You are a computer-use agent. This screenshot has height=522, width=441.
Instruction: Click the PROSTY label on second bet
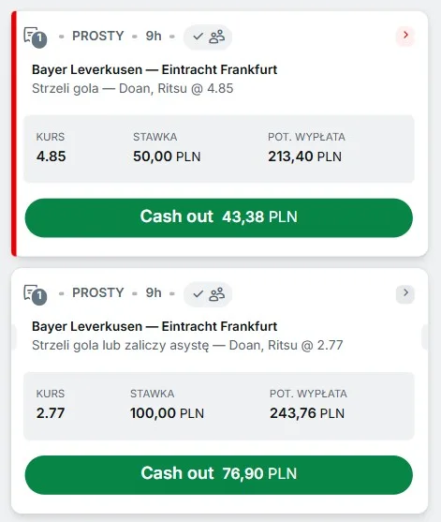click(97, 293)
